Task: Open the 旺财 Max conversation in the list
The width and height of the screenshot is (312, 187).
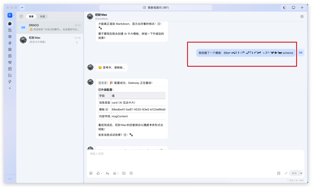Action: click(50, 40)
